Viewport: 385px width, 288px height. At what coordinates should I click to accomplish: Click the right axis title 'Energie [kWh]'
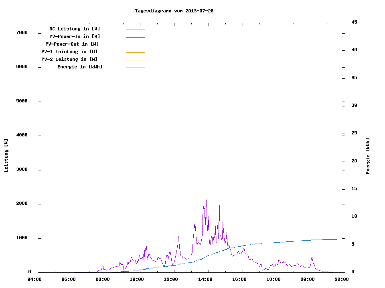click(x=368, y=156)
